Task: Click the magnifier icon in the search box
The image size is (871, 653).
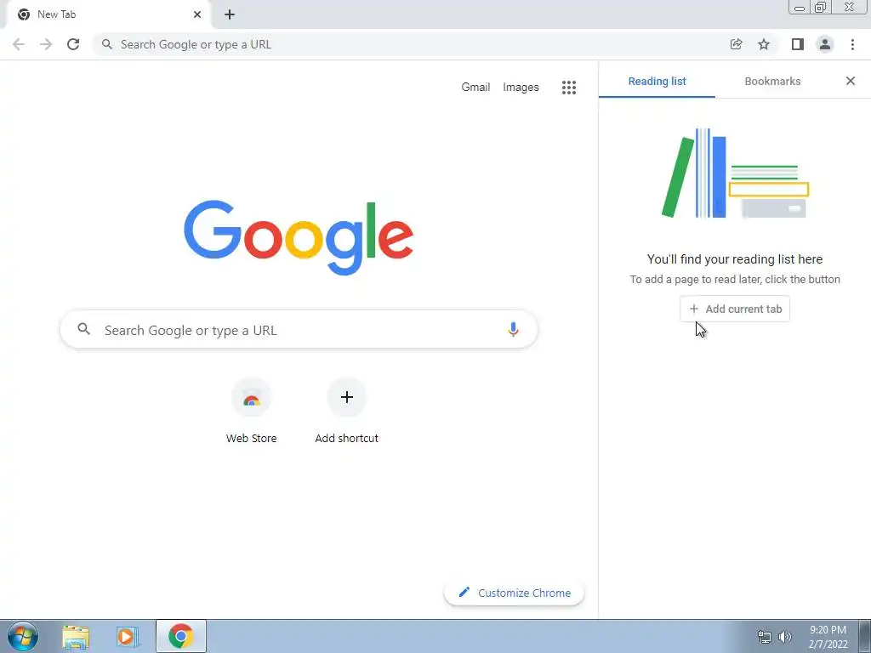Action: 84,329
